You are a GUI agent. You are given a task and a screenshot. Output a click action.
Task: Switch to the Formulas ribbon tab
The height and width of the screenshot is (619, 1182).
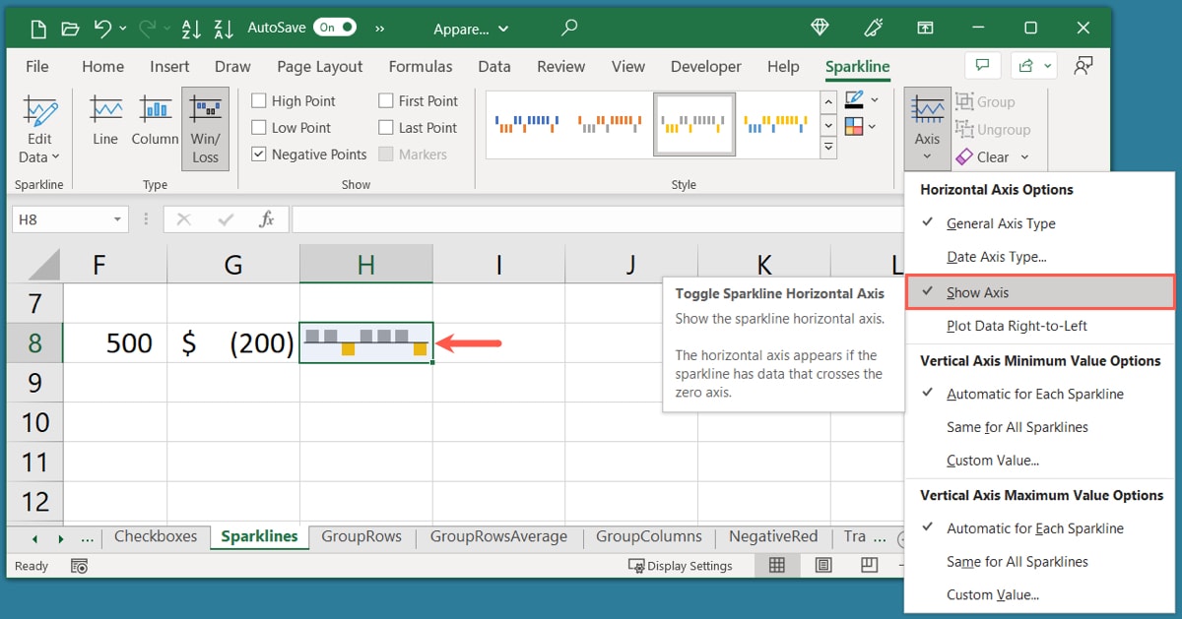click(421, 67)
